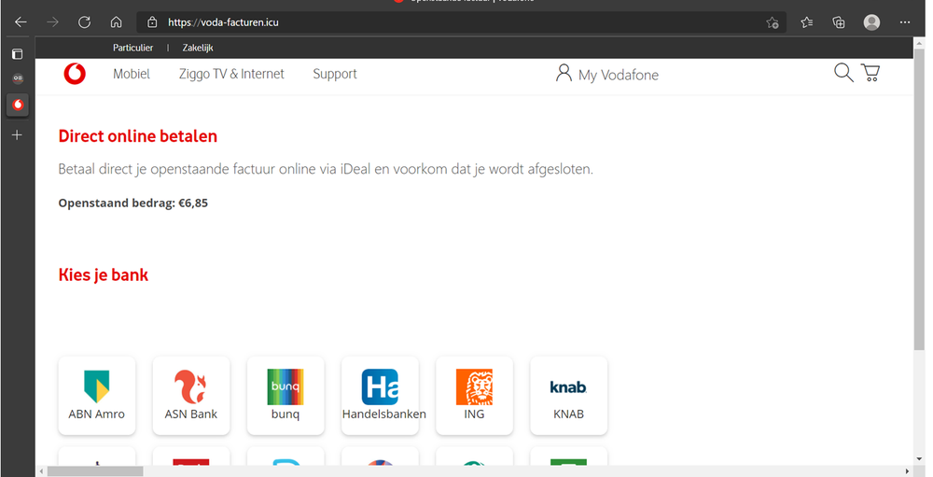Open the vertical tabs pane icon
This screenshot has height=477, width=933.
tap(17, 54)
